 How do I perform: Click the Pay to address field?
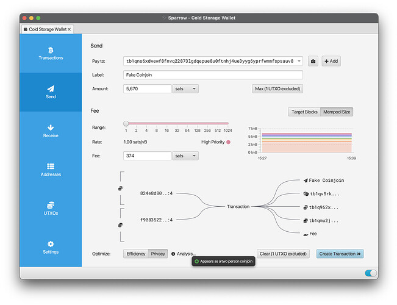point(213,61)
